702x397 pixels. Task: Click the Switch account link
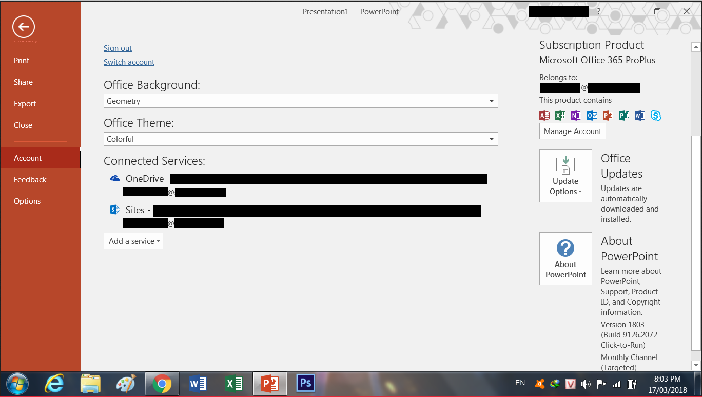pos(129,62)
